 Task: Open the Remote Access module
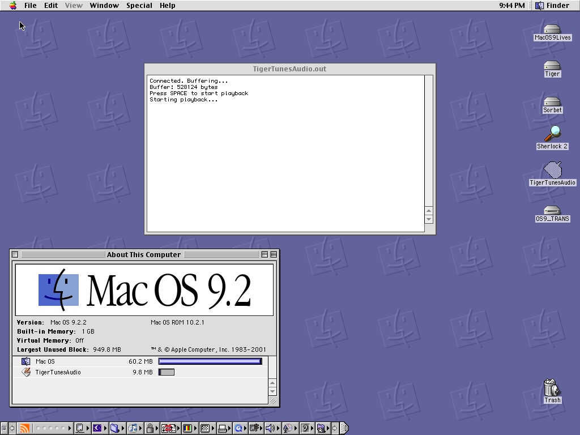tap(256, 428)
